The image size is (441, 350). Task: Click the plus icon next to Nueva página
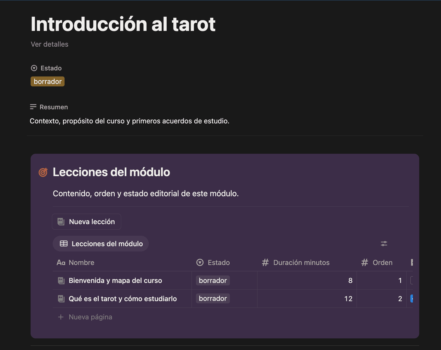[61, 317]
